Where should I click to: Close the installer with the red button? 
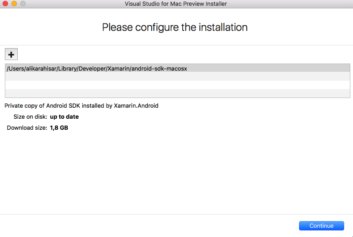5,4
